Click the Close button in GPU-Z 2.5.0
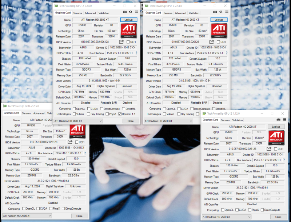Screen dimensions: 291x222 coord(79,216)
